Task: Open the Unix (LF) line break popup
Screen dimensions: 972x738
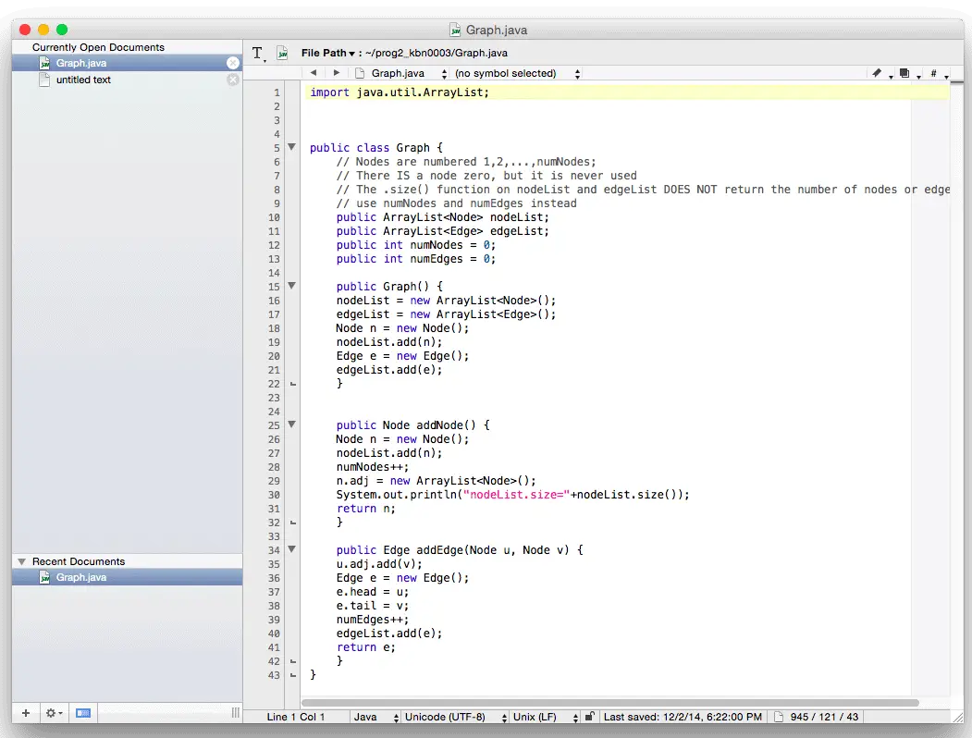Action: tap(546, 717)
